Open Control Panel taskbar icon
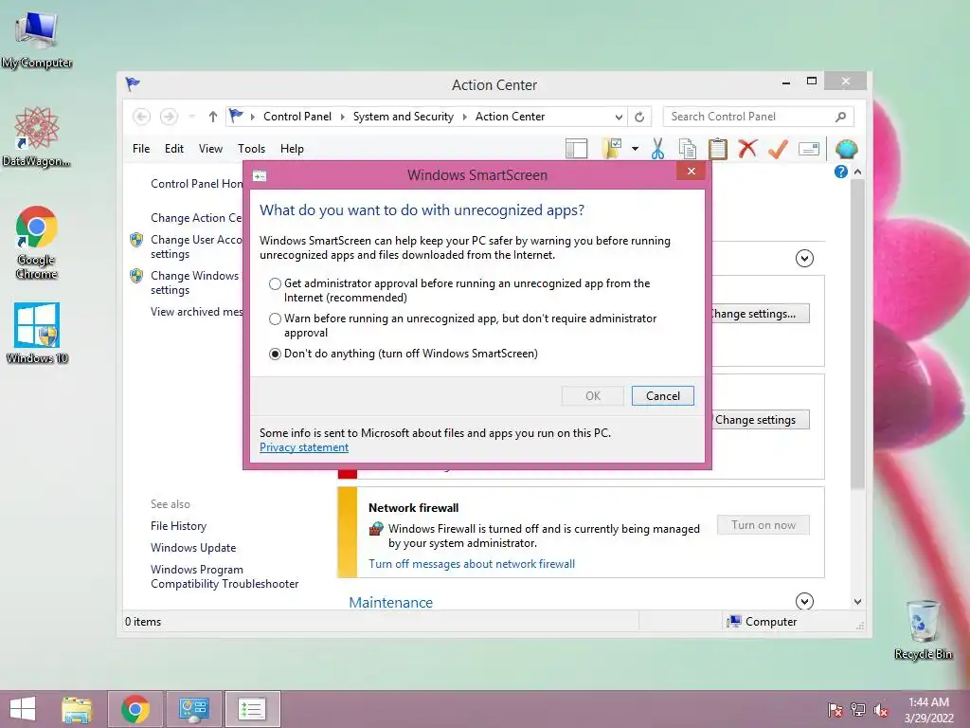The height and width of the screenshot is (728, 970). pos(193,709)
